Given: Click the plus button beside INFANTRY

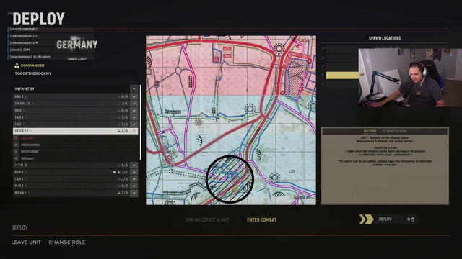Looking at the screenshot, I should coord(134,88).
